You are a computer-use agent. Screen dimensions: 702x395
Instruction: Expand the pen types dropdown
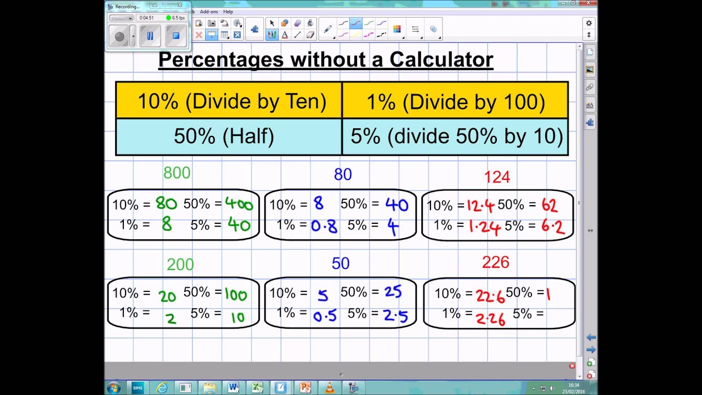point(328,30)
